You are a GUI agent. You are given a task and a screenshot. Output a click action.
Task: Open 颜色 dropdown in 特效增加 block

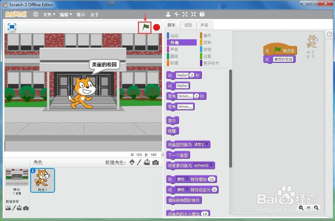click(x=183, y=179)
